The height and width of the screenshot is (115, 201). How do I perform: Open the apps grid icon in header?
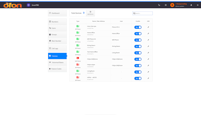coord(166,5)
